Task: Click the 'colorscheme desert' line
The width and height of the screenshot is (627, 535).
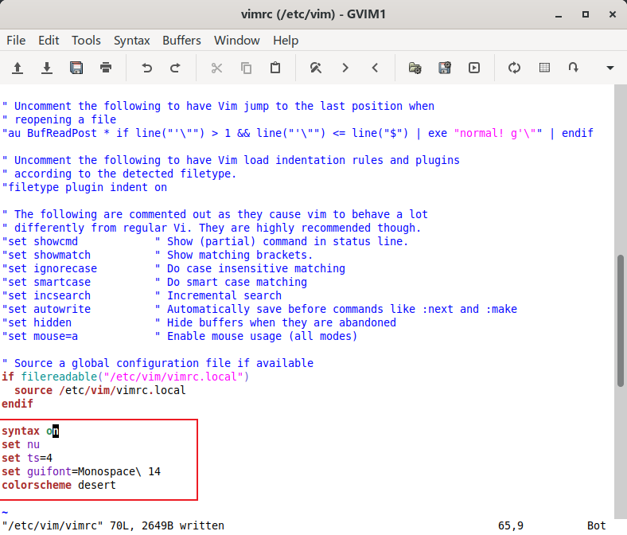Action: pos(59,485)
